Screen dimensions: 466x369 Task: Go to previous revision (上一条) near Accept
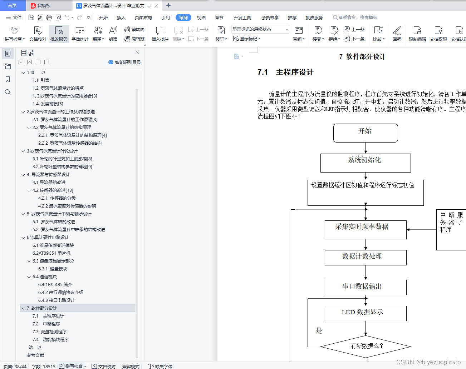coord(355,30)
